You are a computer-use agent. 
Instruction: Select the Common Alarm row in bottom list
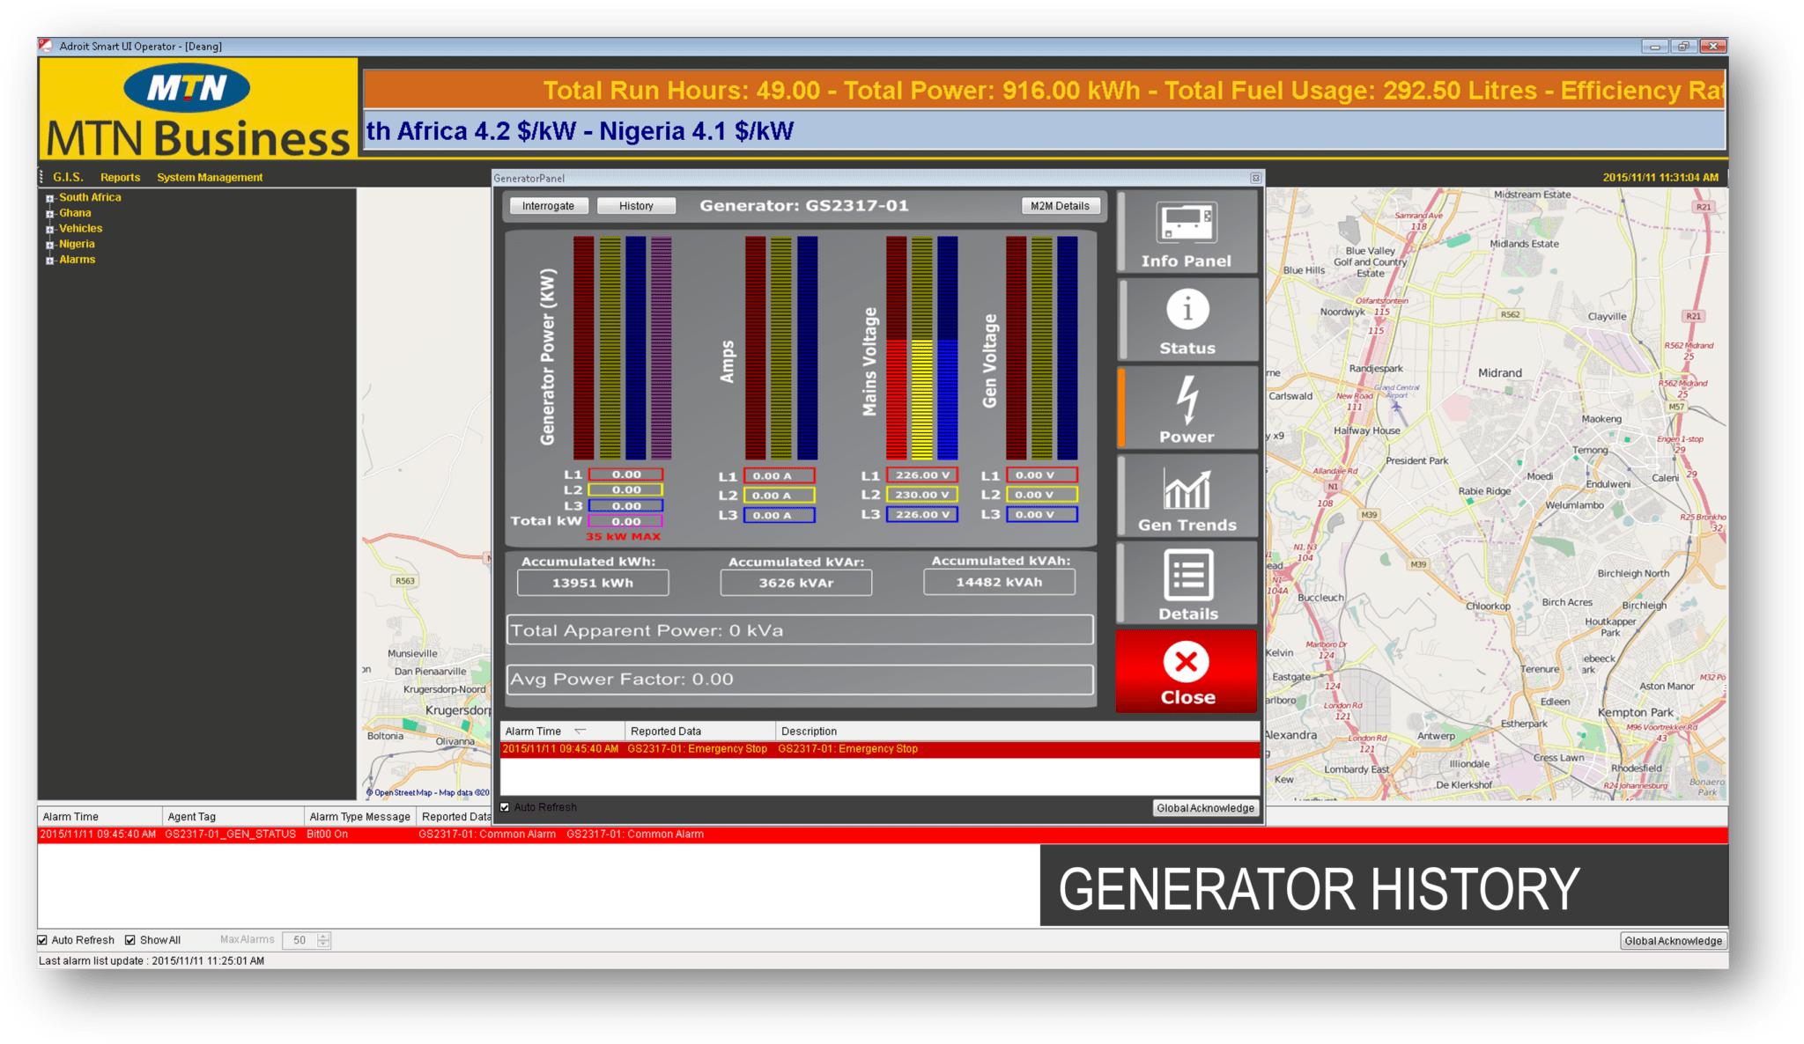[883, 834]
